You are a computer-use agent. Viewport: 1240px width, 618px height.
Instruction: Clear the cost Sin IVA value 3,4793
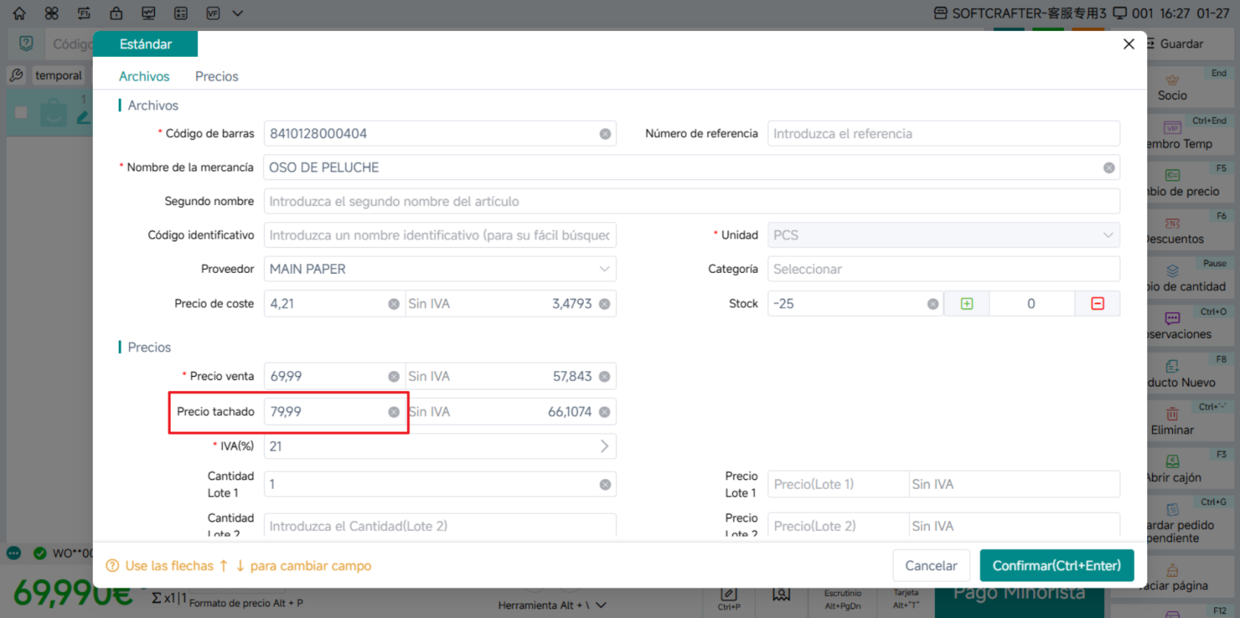[604, 304]
